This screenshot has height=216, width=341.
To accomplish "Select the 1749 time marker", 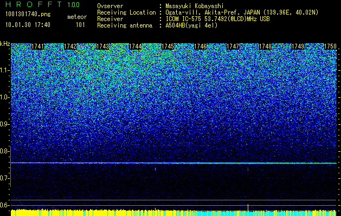I will 298,46.
